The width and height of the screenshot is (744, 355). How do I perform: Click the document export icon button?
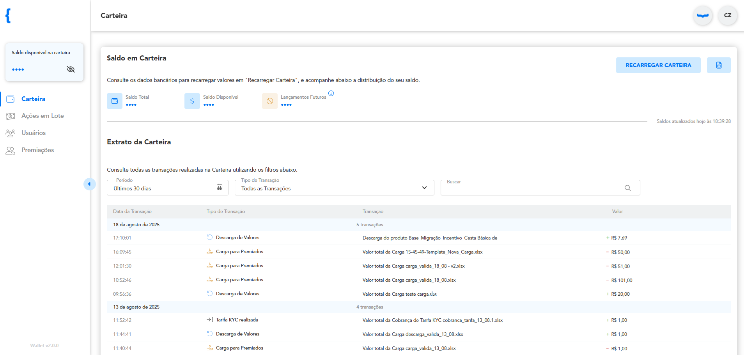tap(719, 65)
